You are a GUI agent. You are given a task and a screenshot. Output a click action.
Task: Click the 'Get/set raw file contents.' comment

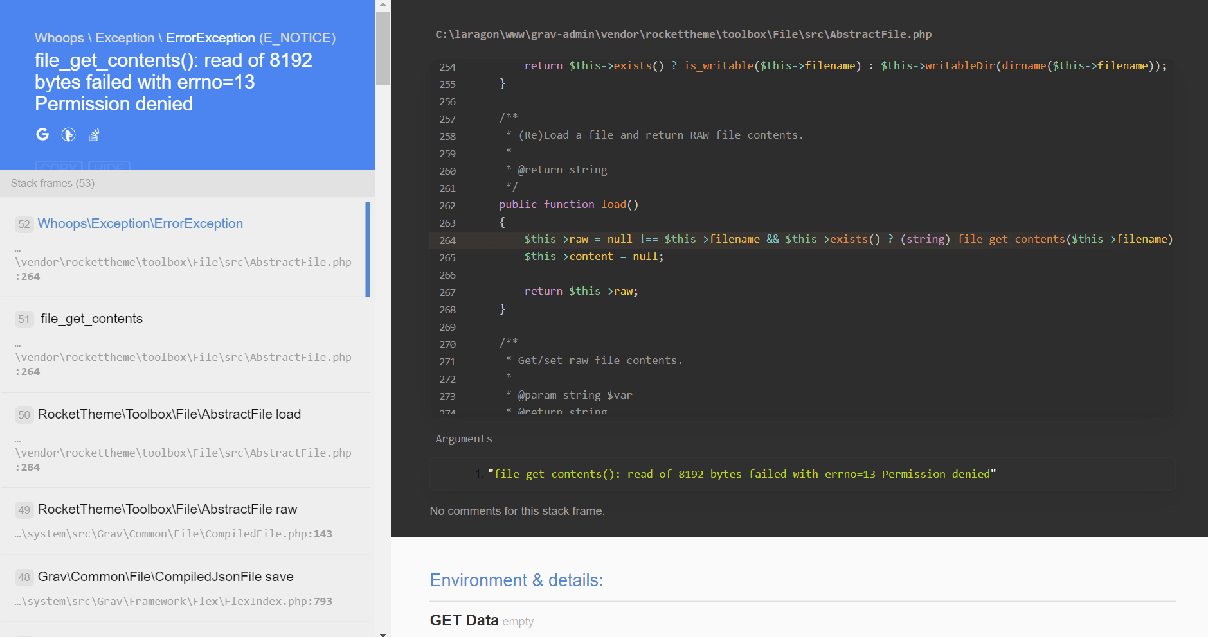pos(594,360)
